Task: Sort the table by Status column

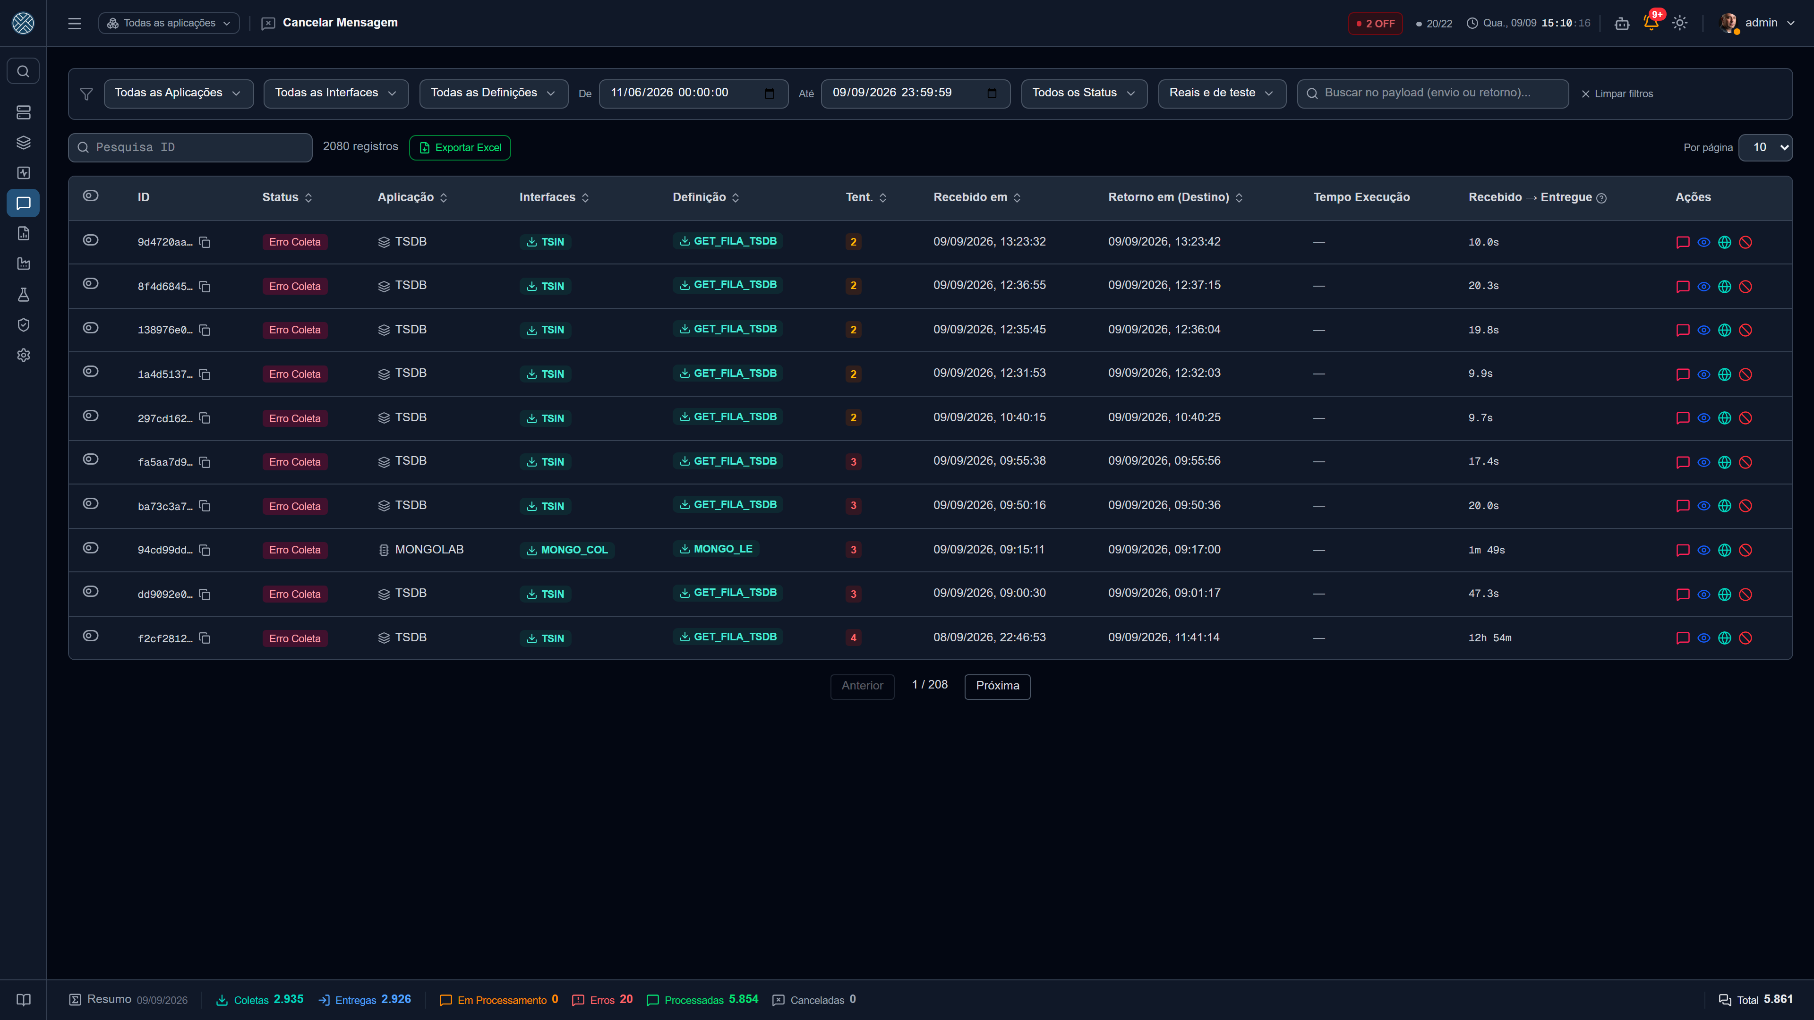Action: click(287, 198)
